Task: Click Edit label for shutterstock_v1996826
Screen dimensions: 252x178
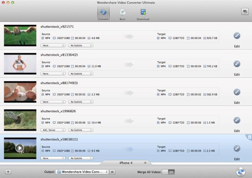Action: 237,131
